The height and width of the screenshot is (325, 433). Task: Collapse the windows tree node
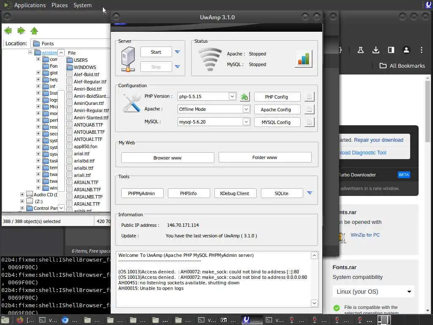point(30,52)
